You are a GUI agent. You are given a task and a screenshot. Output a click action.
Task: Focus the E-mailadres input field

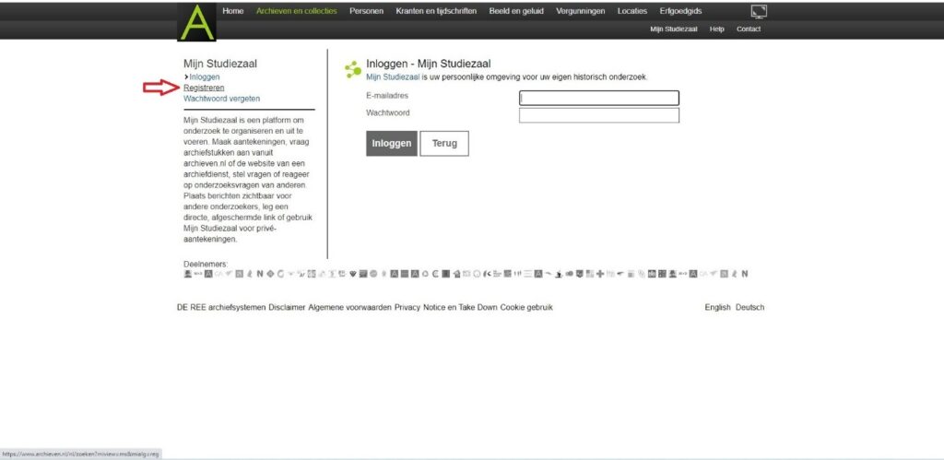click(598, 98)
